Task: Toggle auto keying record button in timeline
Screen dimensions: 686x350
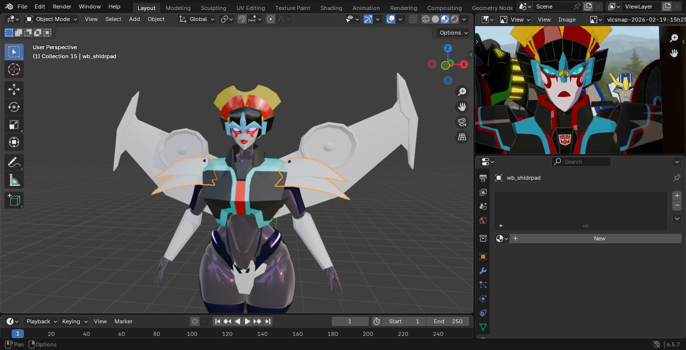Action: [x=195, y=321]
